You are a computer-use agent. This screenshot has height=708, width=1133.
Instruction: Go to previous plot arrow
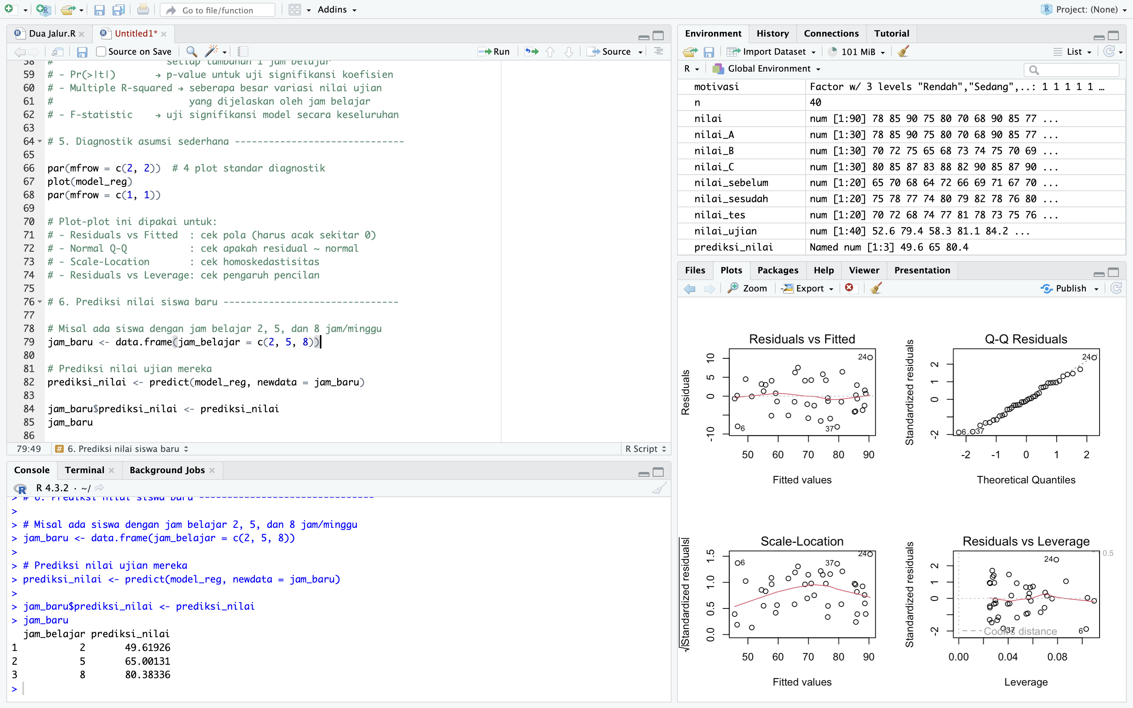pos(689,288)
